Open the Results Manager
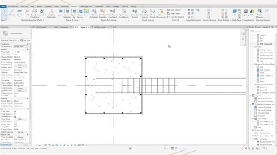The height and width of the screenshot is (155, 277). pyautogui.click(x=259, y=13)
